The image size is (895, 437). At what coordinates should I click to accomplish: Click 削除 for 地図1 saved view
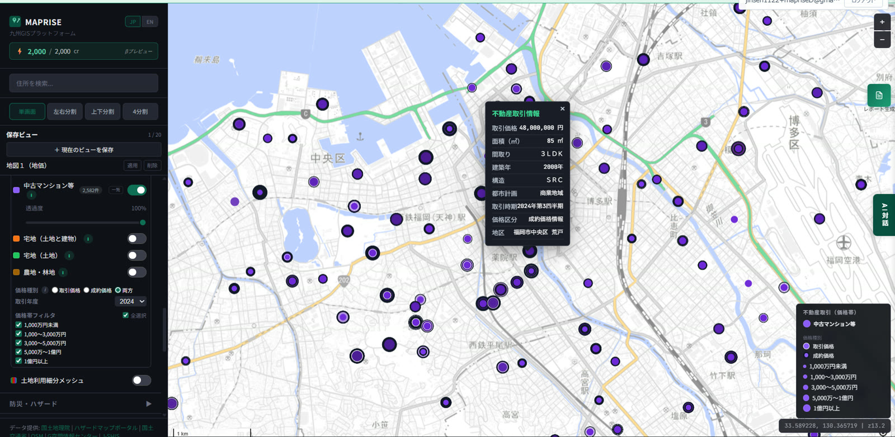coord(152,165)
